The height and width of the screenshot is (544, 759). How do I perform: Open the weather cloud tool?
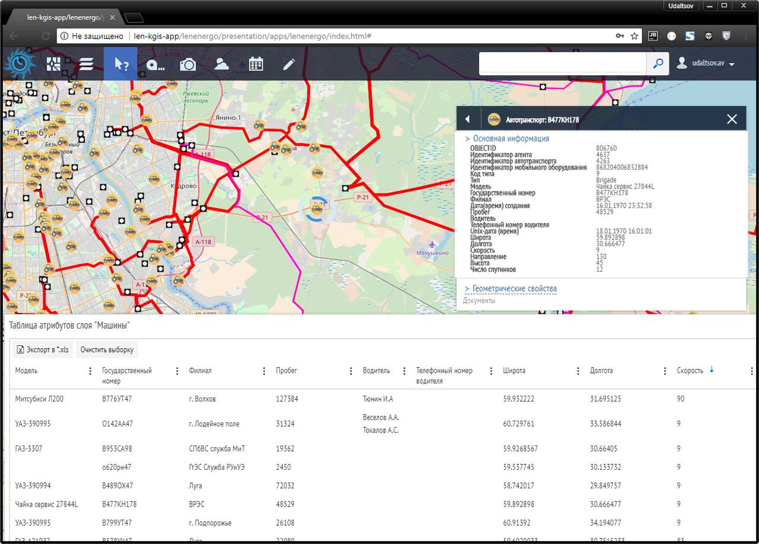[222, 64]
